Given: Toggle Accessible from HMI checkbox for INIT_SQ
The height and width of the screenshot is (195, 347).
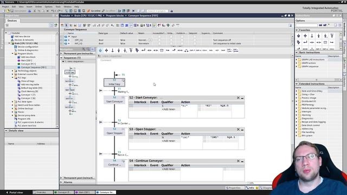Looking at the screenshot, I should tap(159, 43).
